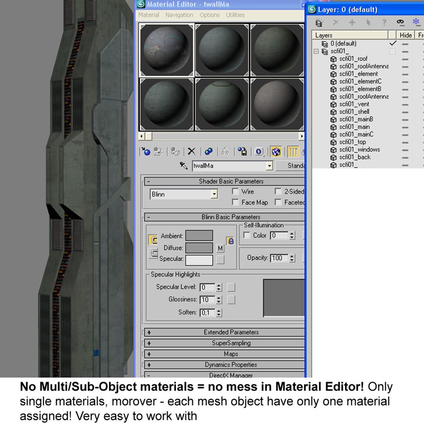Click Put Material to Scene icon
The image size is (424, 424).
(x=158, y=152)
